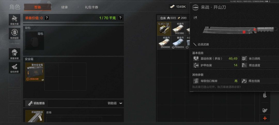Screen dimensions: 279x125
Task: Click the question mark beside 装备价值
Action: tap(47, 18)
